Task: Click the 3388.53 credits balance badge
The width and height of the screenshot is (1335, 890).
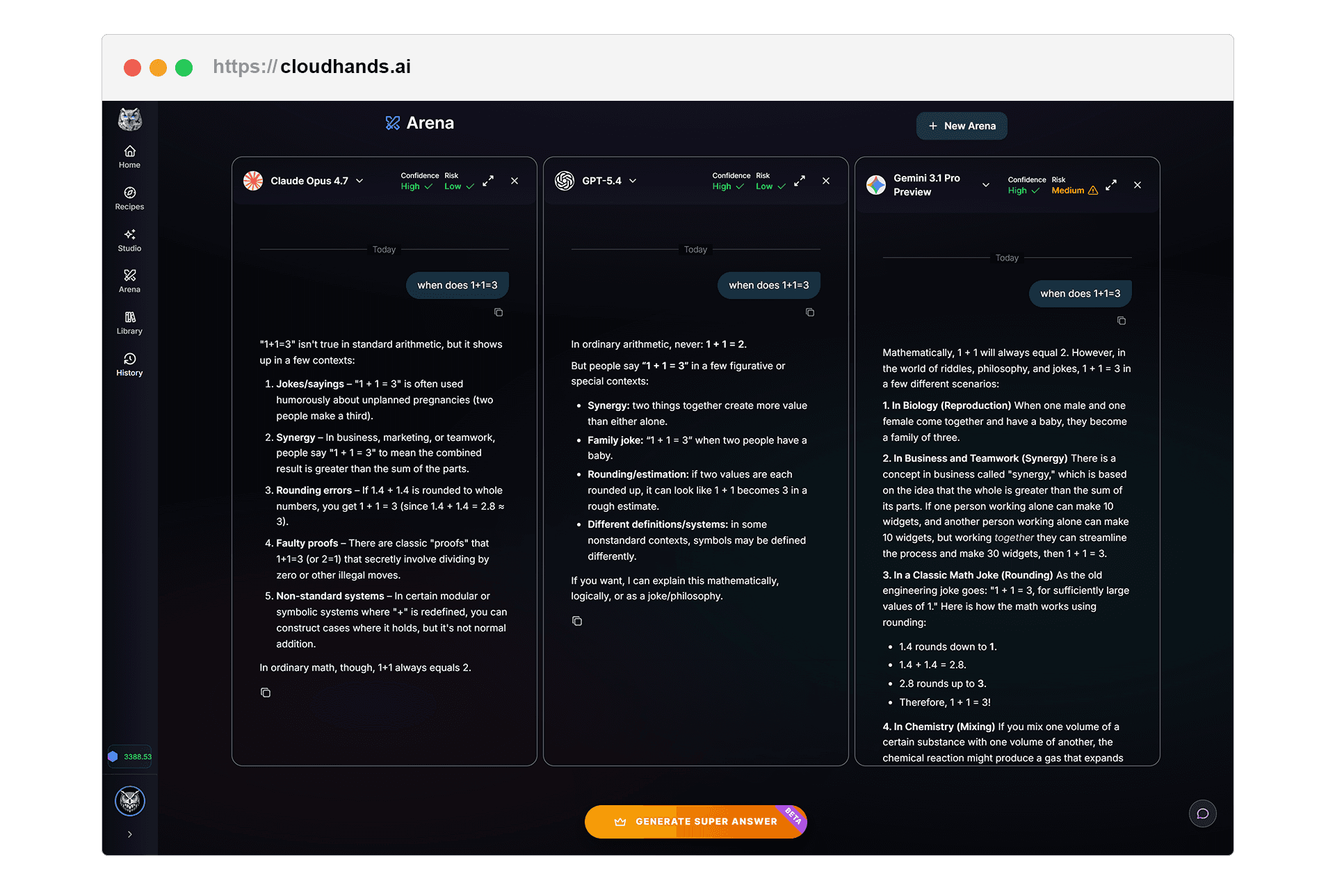Action: click(x=130, y=756)
